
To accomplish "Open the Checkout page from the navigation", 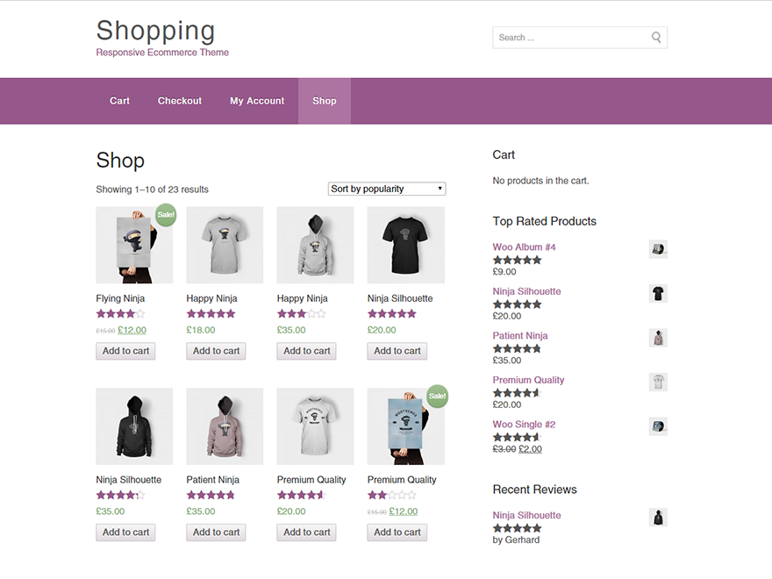I will tap(179, 101).
